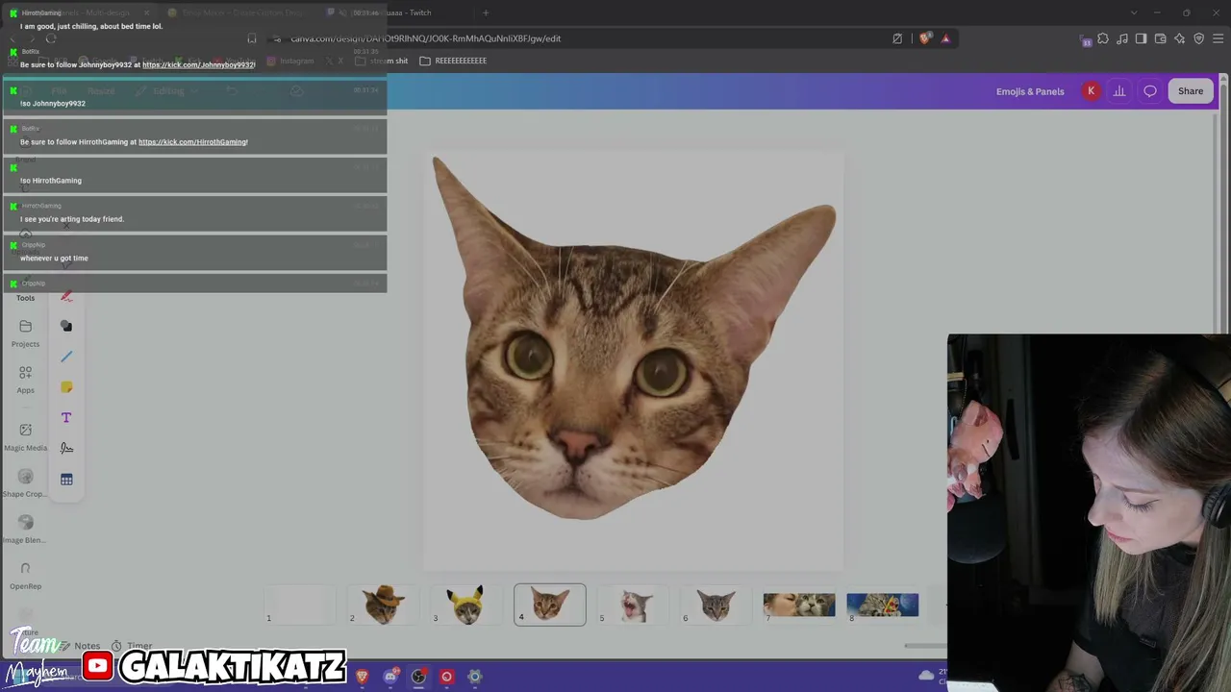Open Brave Shields icon in address bar
The image size is (1231, 692).
click(x=925, y=38)
